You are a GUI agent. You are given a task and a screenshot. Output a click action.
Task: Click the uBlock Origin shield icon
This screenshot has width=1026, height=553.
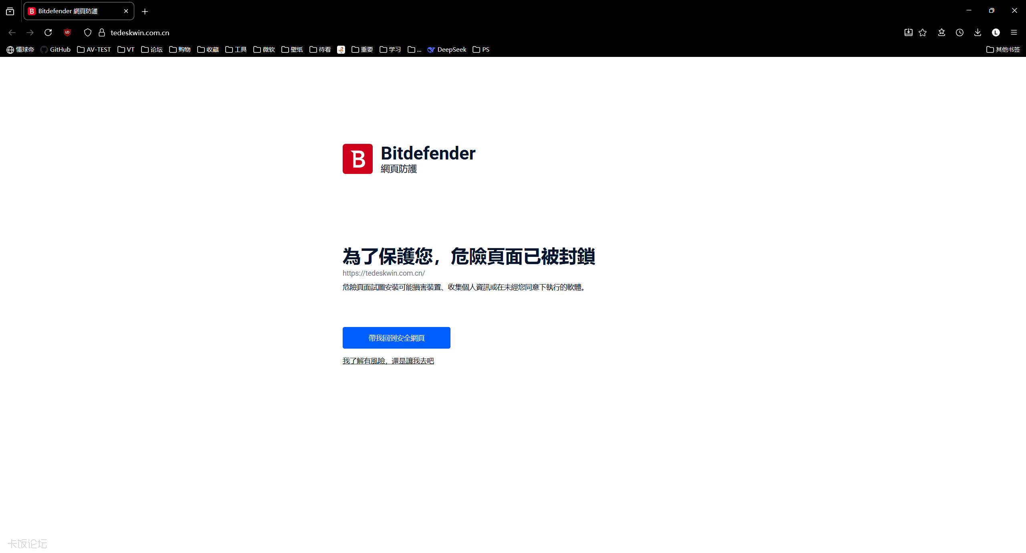pos(67,32)
